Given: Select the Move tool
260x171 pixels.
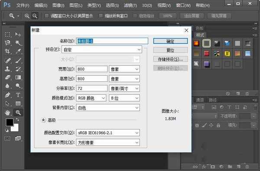Looking at the screenshot, I should [18, 34].
